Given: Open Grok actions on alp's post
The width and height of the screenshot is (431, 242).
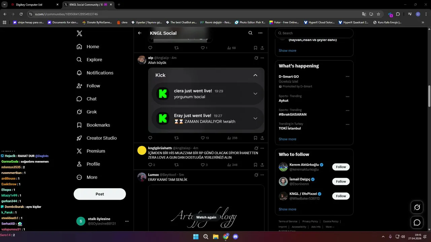Looking at the screenshot, I should (x=256, y=58).
